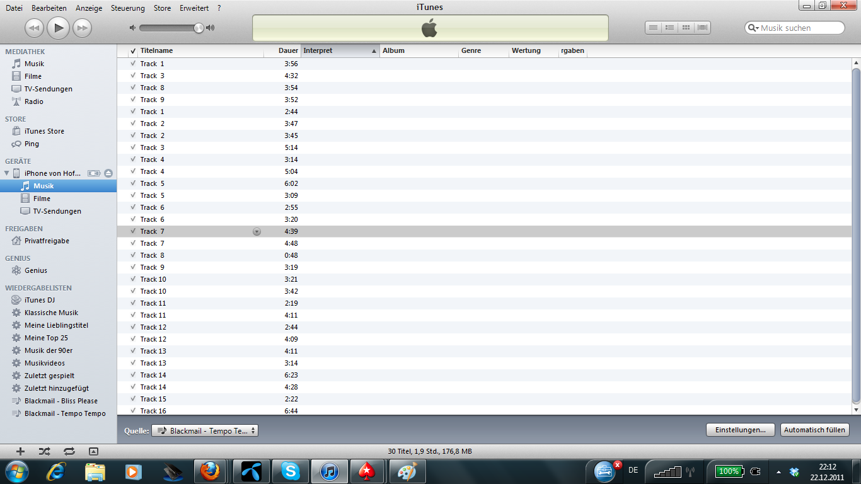Sort by the Titelname column header
This screenshot has width=861, height=484.
(200, 51)
